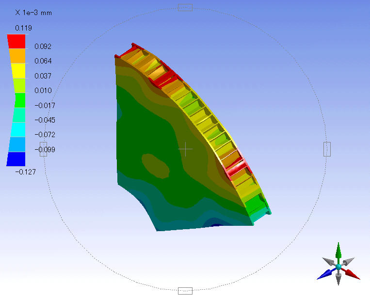Click the bottom rotation handle box
Screen dimensions: 370x298
click(x=185, y=291)
